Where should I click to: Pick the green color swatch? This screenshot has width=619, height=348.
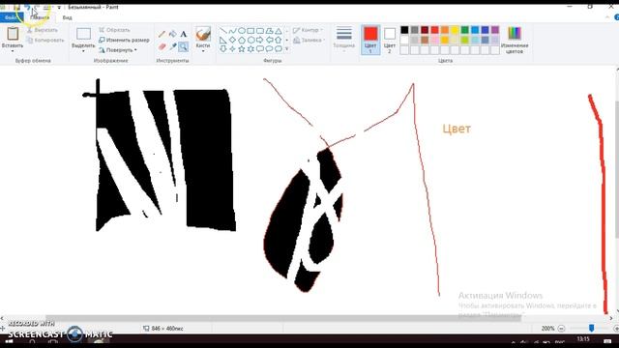click(464, 30)
